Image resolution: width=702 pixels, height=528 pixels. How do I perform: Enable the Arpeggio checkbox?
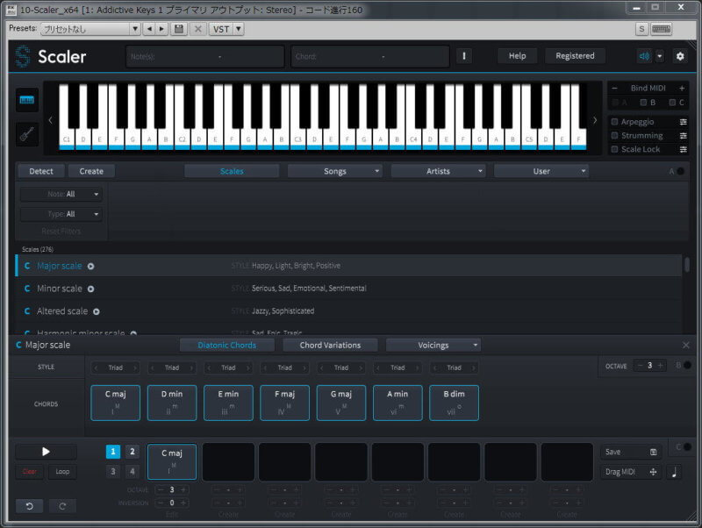(x=615, y=122)
